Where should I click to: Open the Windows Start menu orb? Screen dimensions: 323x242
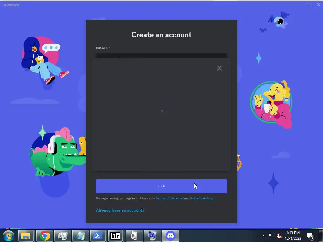click(x=9, y=236)
